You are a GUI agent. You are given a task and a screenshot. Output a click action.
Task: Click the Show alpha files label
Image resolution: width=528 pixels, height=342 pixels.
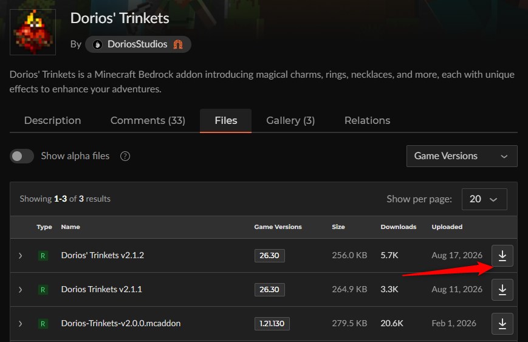(75, 156)
